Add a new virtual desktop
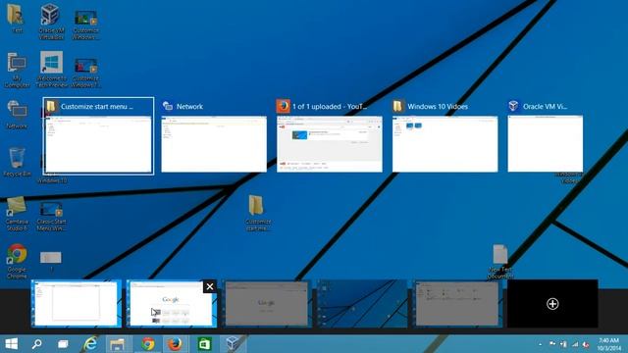Screen dimensions: 628x353 click(552, 304)
